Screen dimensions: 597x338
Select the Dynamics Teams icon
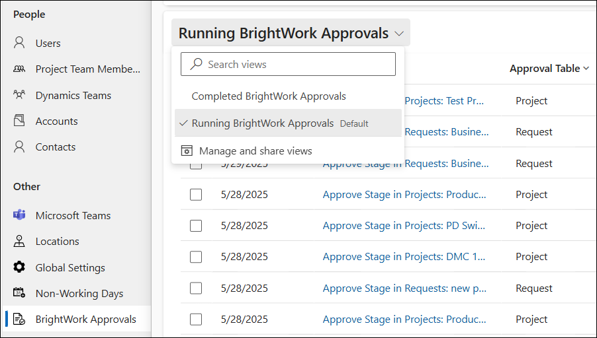coord(19,95)
